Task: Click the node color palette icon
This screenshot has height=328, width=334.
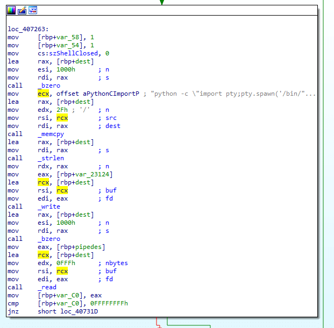Action: tap(11, 10)
